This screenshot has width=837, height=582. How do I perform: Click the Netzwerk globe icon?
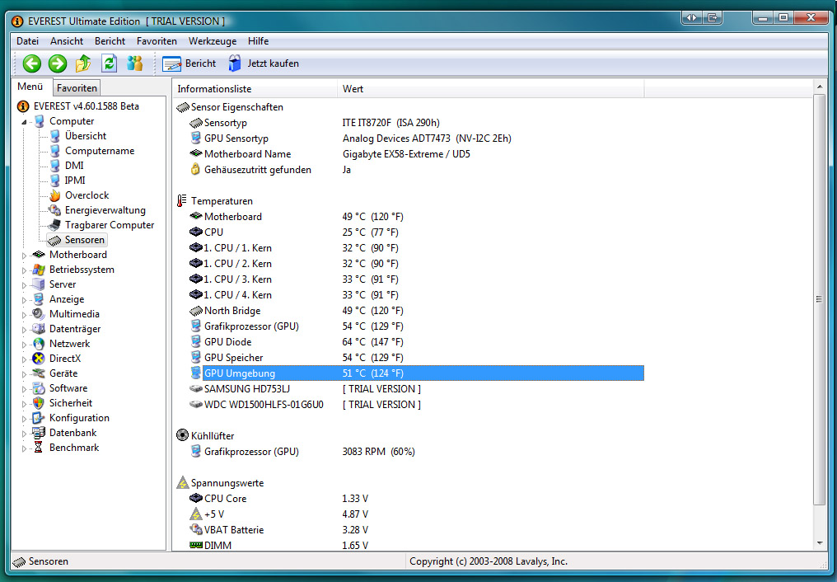39,344
